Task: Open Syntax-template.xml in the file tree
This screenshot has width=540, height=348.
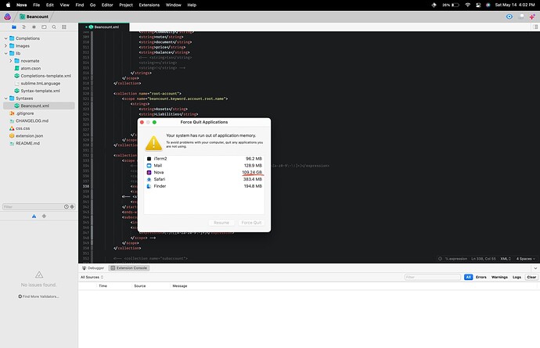Action: coord(40,91)
